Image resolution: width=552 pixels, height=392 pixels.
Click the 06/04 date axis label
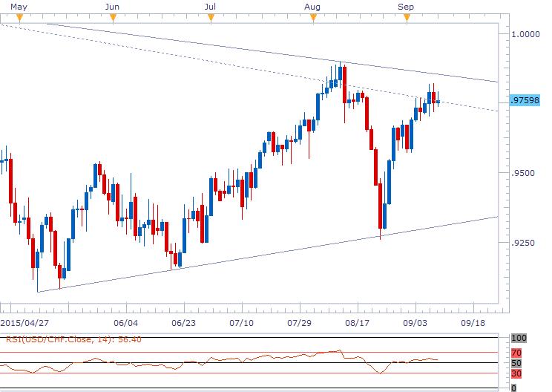point(125,323)
